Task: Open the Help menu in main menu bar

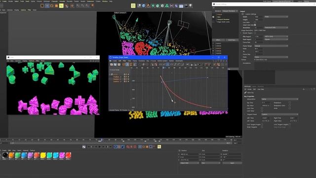Action: (111, 1)
